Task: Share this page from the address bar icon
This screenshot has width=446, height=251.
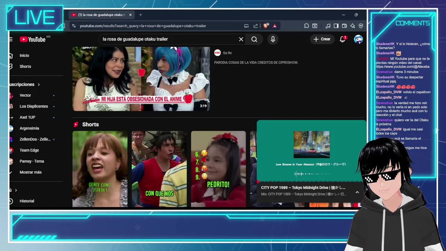Action: point(256,26)
